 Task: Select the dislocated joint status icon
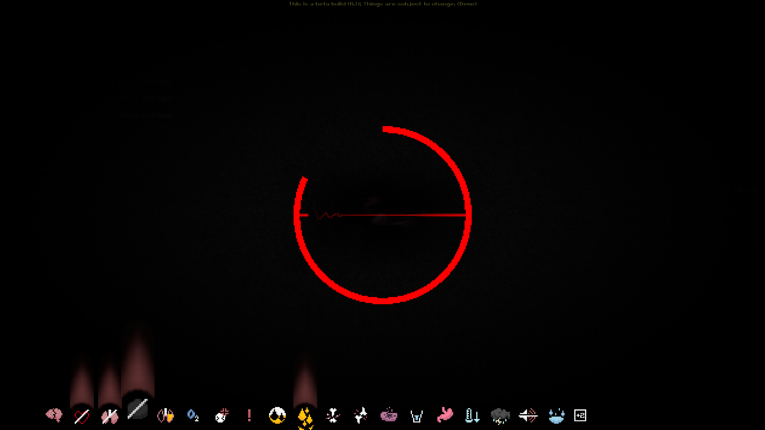[361, 415]
